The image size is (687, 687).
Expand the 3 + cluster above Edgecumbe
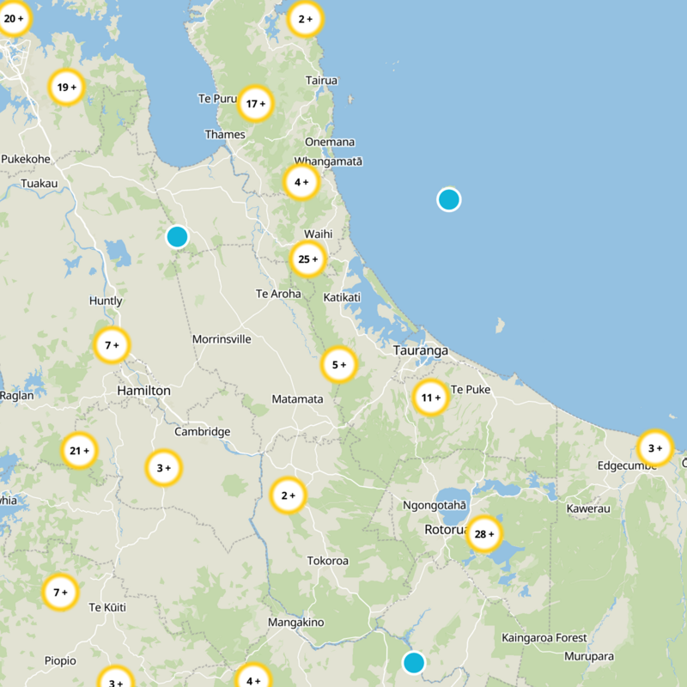[x=655, y=447]
